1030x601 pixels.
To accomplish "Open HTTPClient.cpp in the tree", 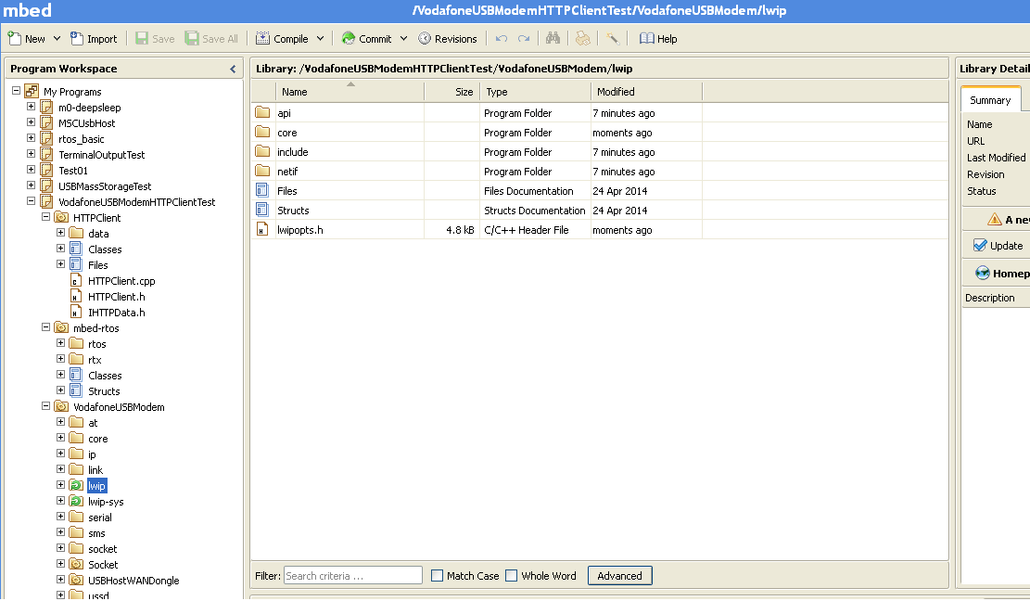I will click(x=121, y=281).
